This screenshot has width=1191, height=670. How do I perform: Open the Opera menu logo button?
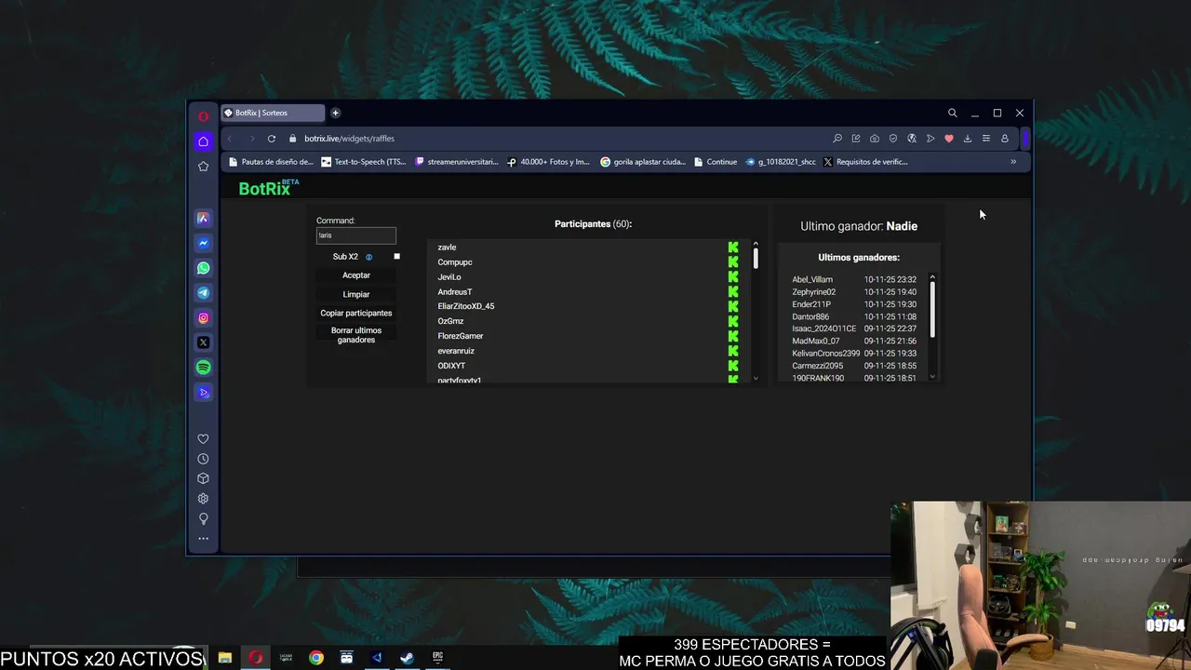pyautogui.click(x=203, y=116)
